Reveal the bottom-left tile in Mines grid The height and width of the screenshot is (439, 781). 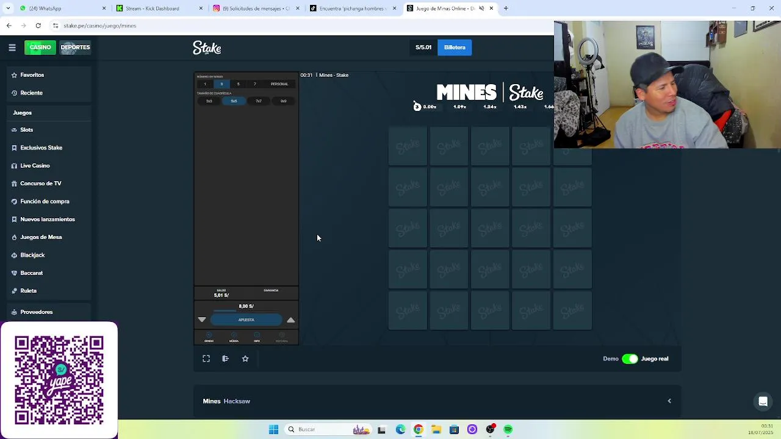coord(408,310)
